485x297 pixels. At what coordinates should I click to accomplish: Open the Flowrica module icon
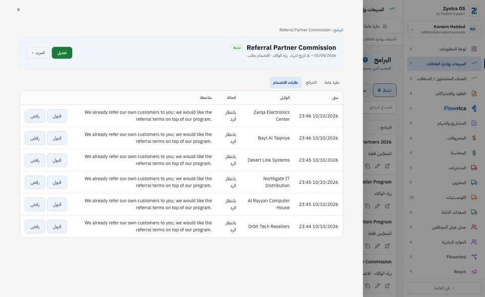coord(474,108)
